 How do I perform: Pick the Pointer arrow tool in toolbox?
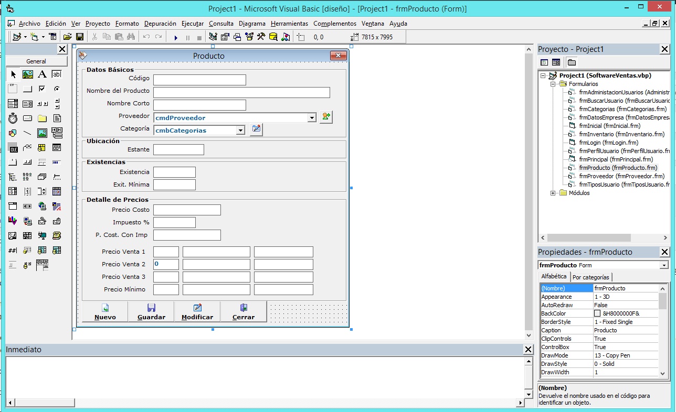[13, 74]
